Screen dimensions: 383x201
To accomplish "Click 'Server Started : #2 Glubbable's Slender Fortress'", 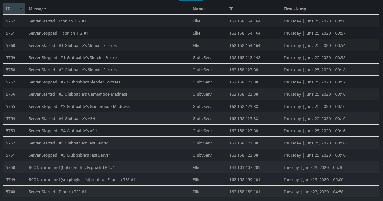I will coord(73,70).
